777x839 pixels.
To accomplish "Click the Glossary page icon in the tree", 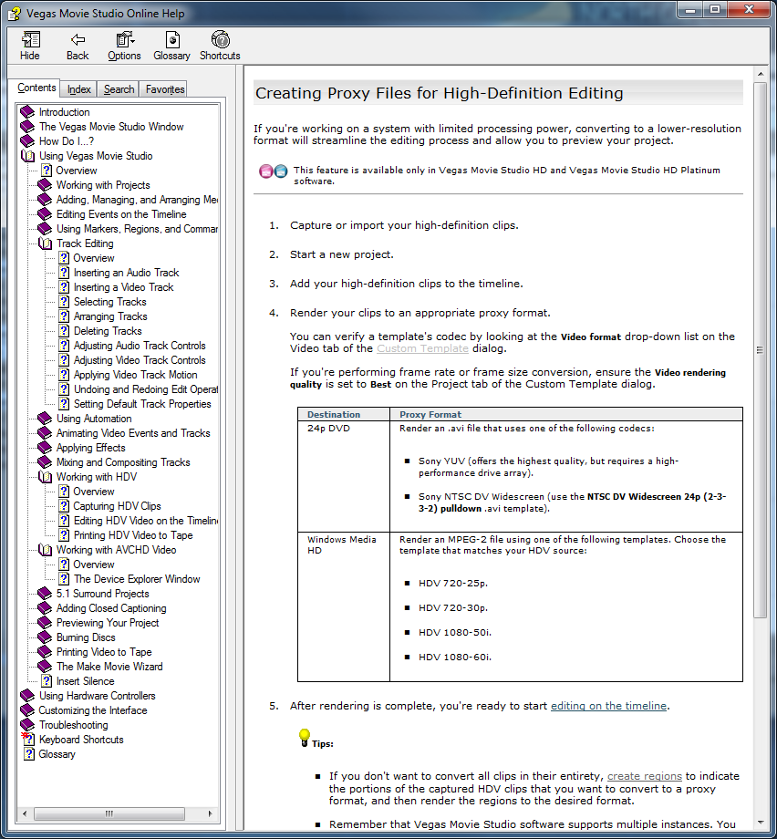I will [29, 754].
